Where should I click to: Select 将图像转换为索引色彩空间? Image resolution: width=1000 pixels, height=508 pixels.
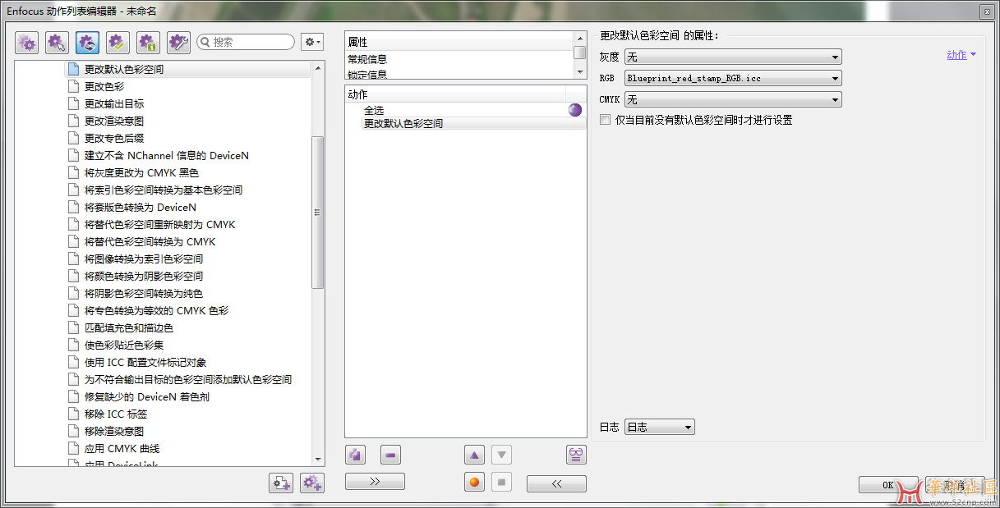click(144, 259)
